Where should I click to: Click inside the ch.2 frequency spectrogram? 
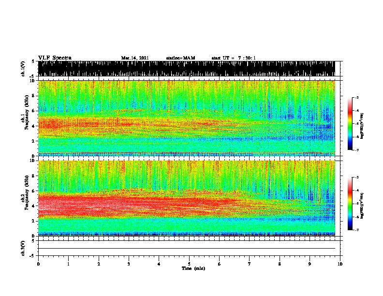187,198
